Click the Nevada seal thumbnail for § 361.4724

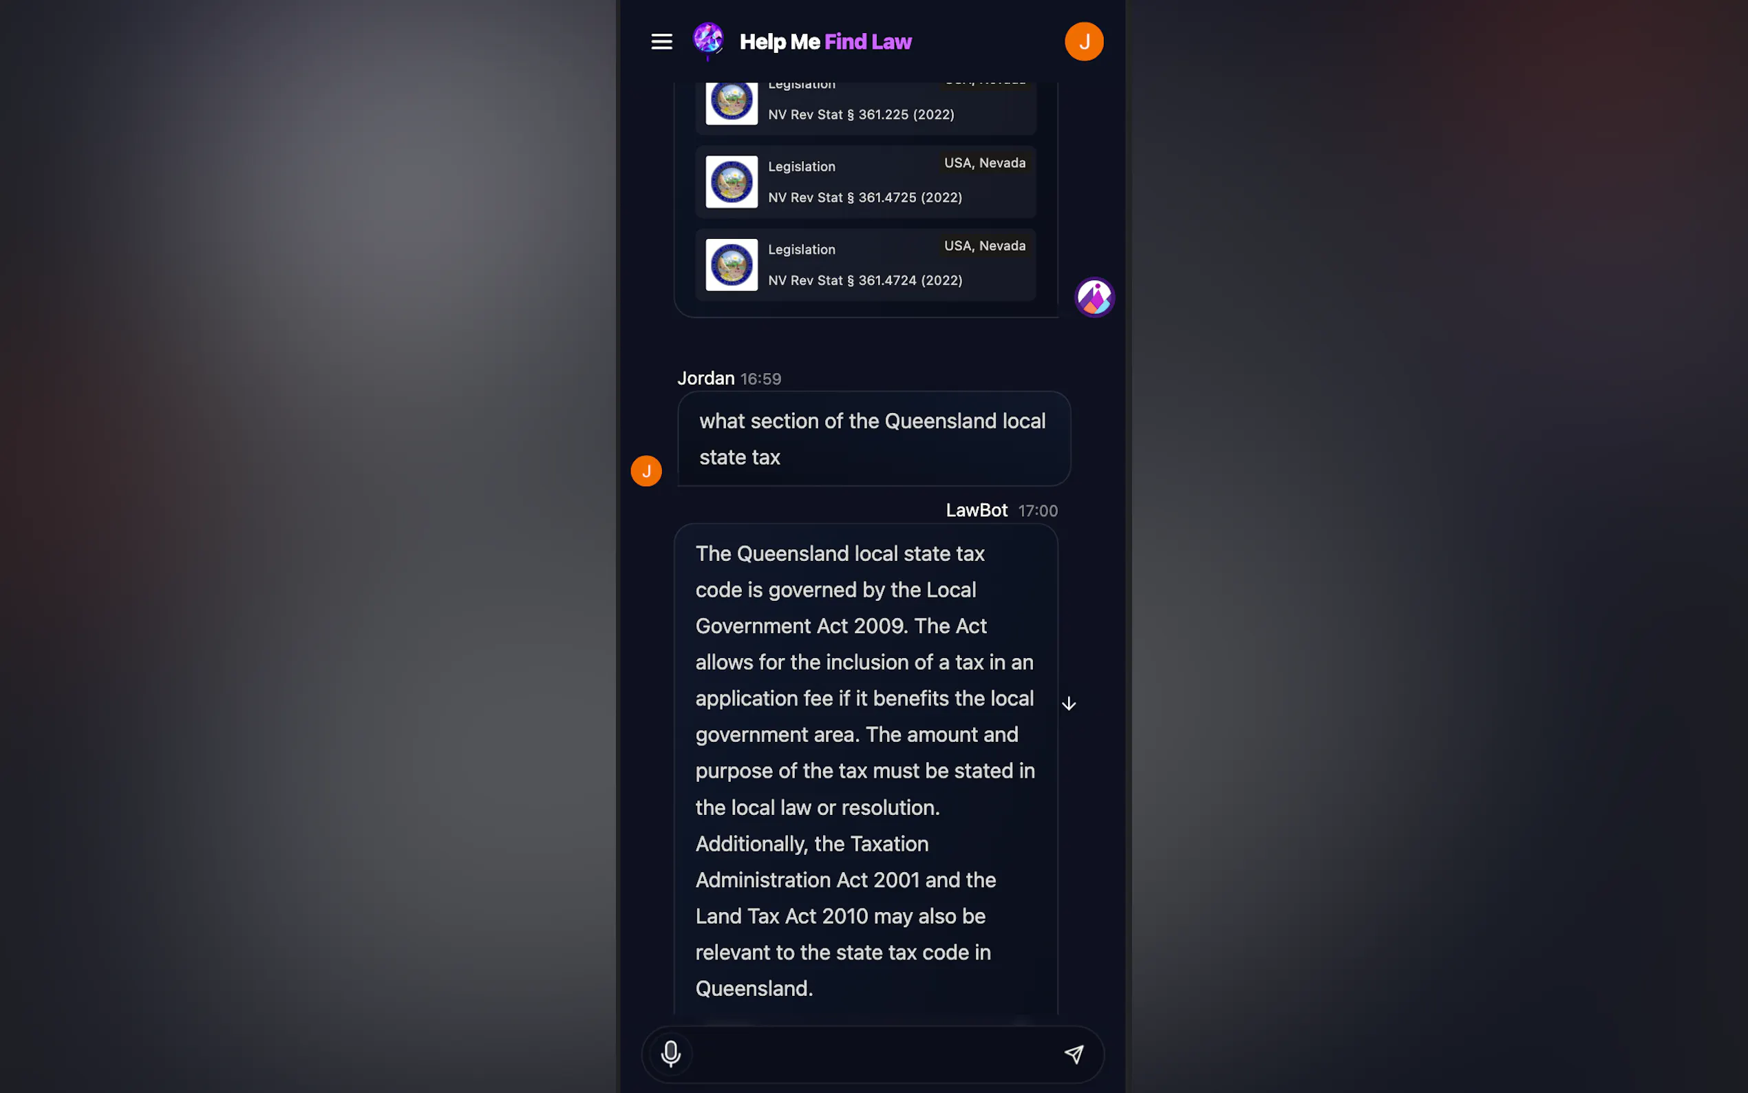tap(732, 265)
